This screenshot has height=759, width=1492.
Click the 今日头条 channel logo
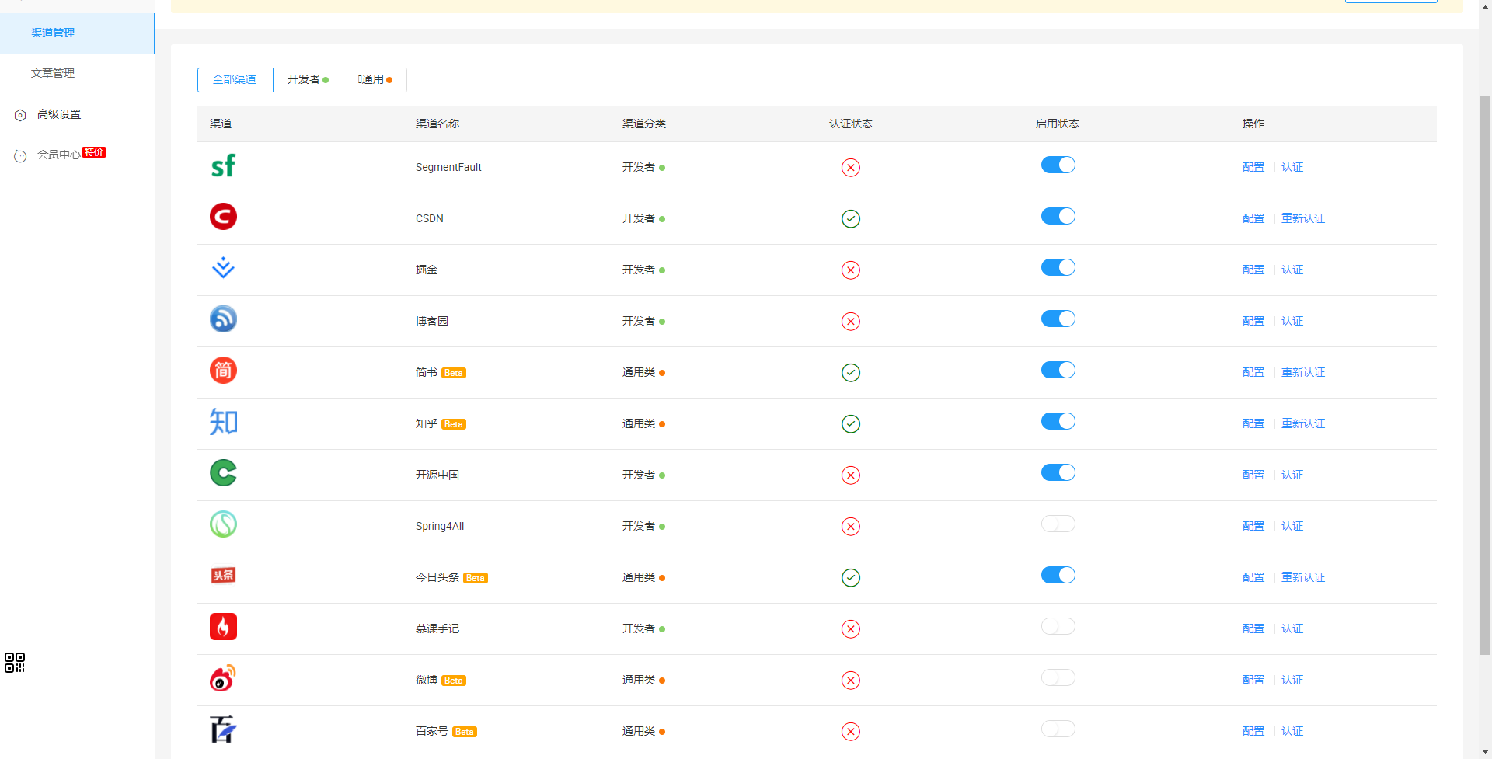coord(223,576)
